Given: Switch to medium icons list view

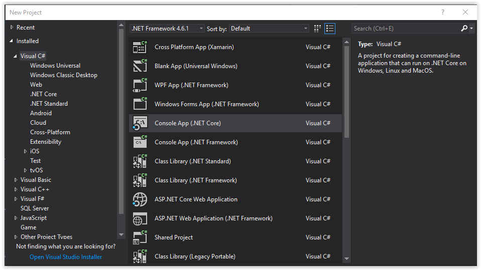Looking at the screenshot, I should (330, 29).
